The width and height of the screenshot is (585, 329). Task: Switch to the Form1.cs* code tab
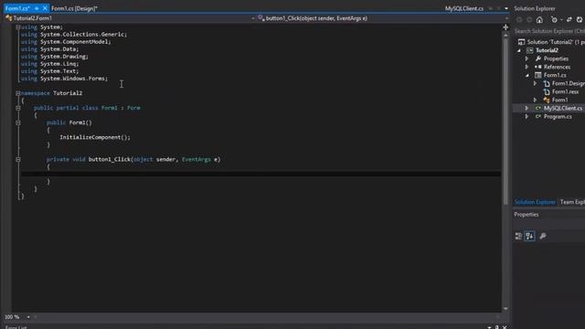tap(17, 8)
